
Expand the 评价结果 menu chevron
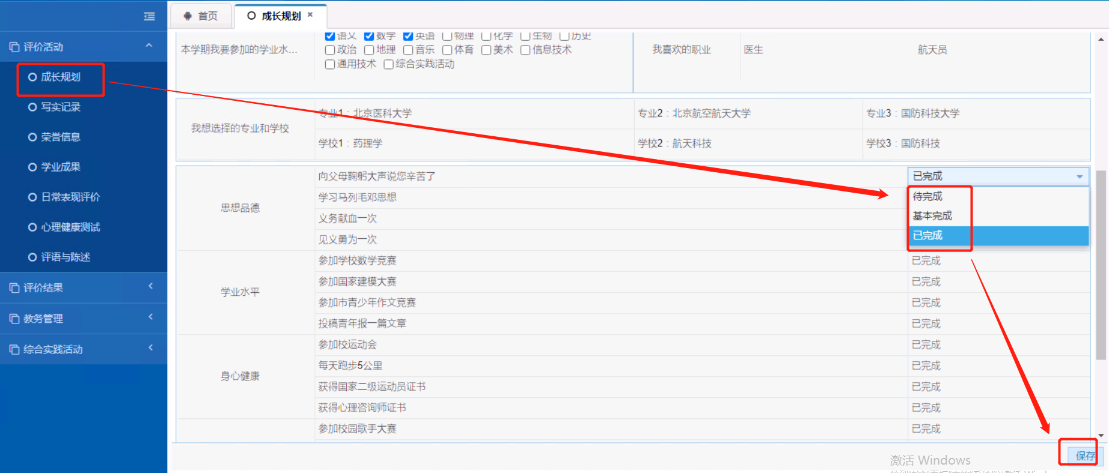click(150, 286)
